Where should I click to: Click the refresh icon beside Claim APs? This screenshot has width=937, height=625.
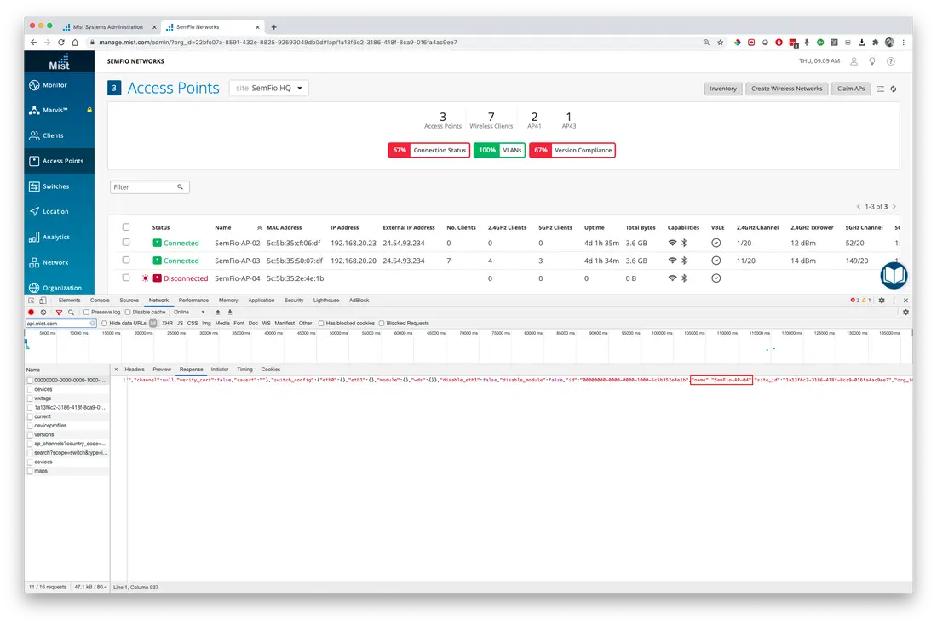pyautogui.click(x=894, y=89)
